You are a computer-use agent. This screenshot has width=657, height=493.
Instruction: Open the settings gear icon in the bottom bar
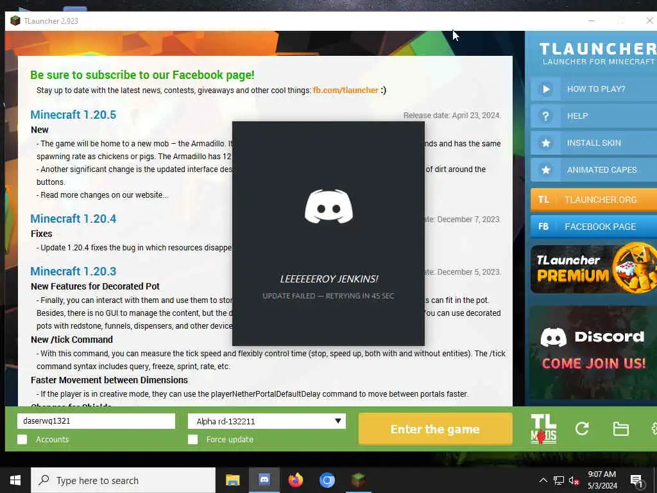pos(654,428)
